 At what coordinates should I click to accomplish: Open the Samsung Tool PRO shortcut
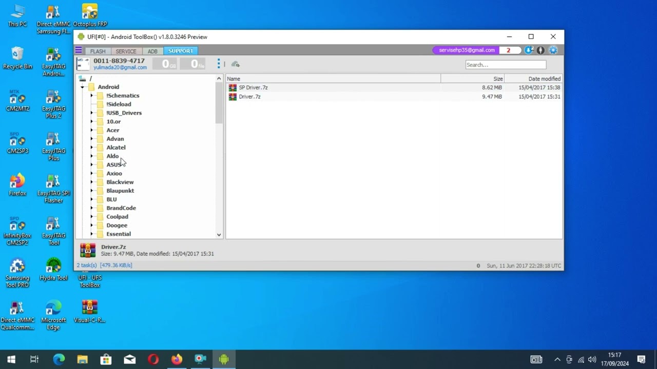click(x=17, y=273)
